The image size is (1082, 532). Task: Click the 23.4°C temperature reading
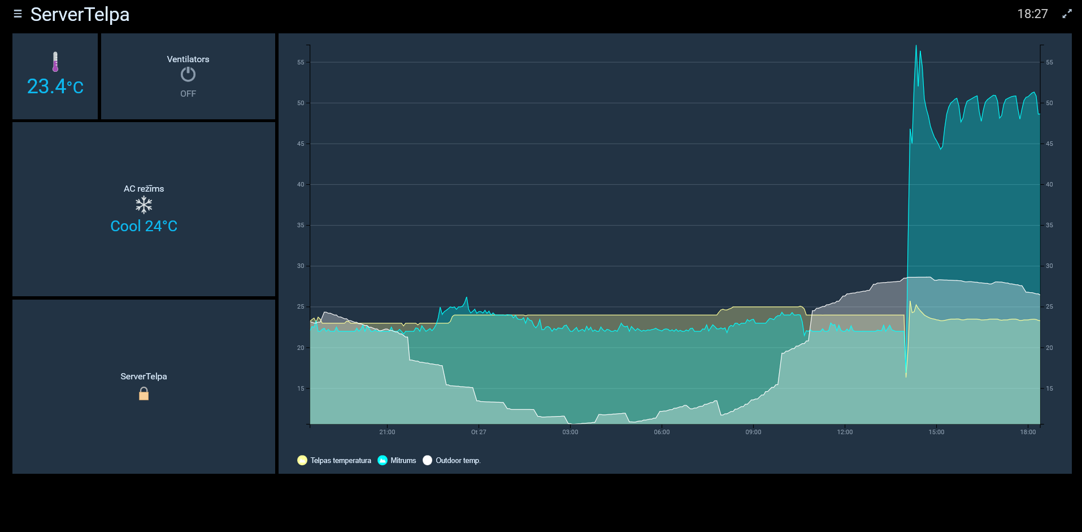pyautogui.click(x=55, y=86)
